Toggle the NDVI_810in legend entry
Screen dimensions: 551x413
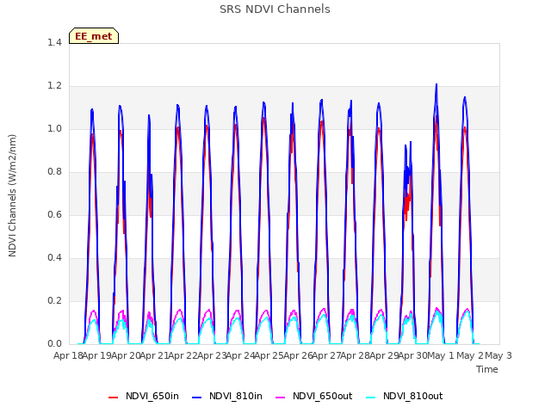(227, 397)
